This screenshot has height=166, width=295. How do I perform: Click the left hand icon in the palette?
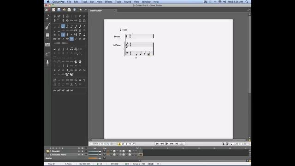tap(76, 61)
